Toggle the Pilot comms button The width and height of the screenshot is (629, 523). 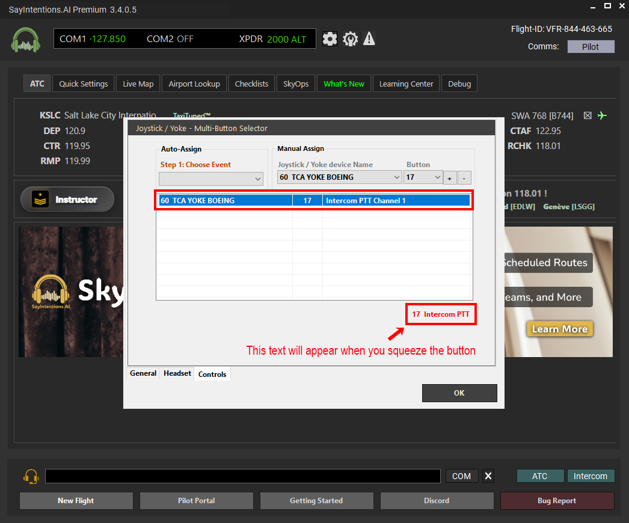591,46
